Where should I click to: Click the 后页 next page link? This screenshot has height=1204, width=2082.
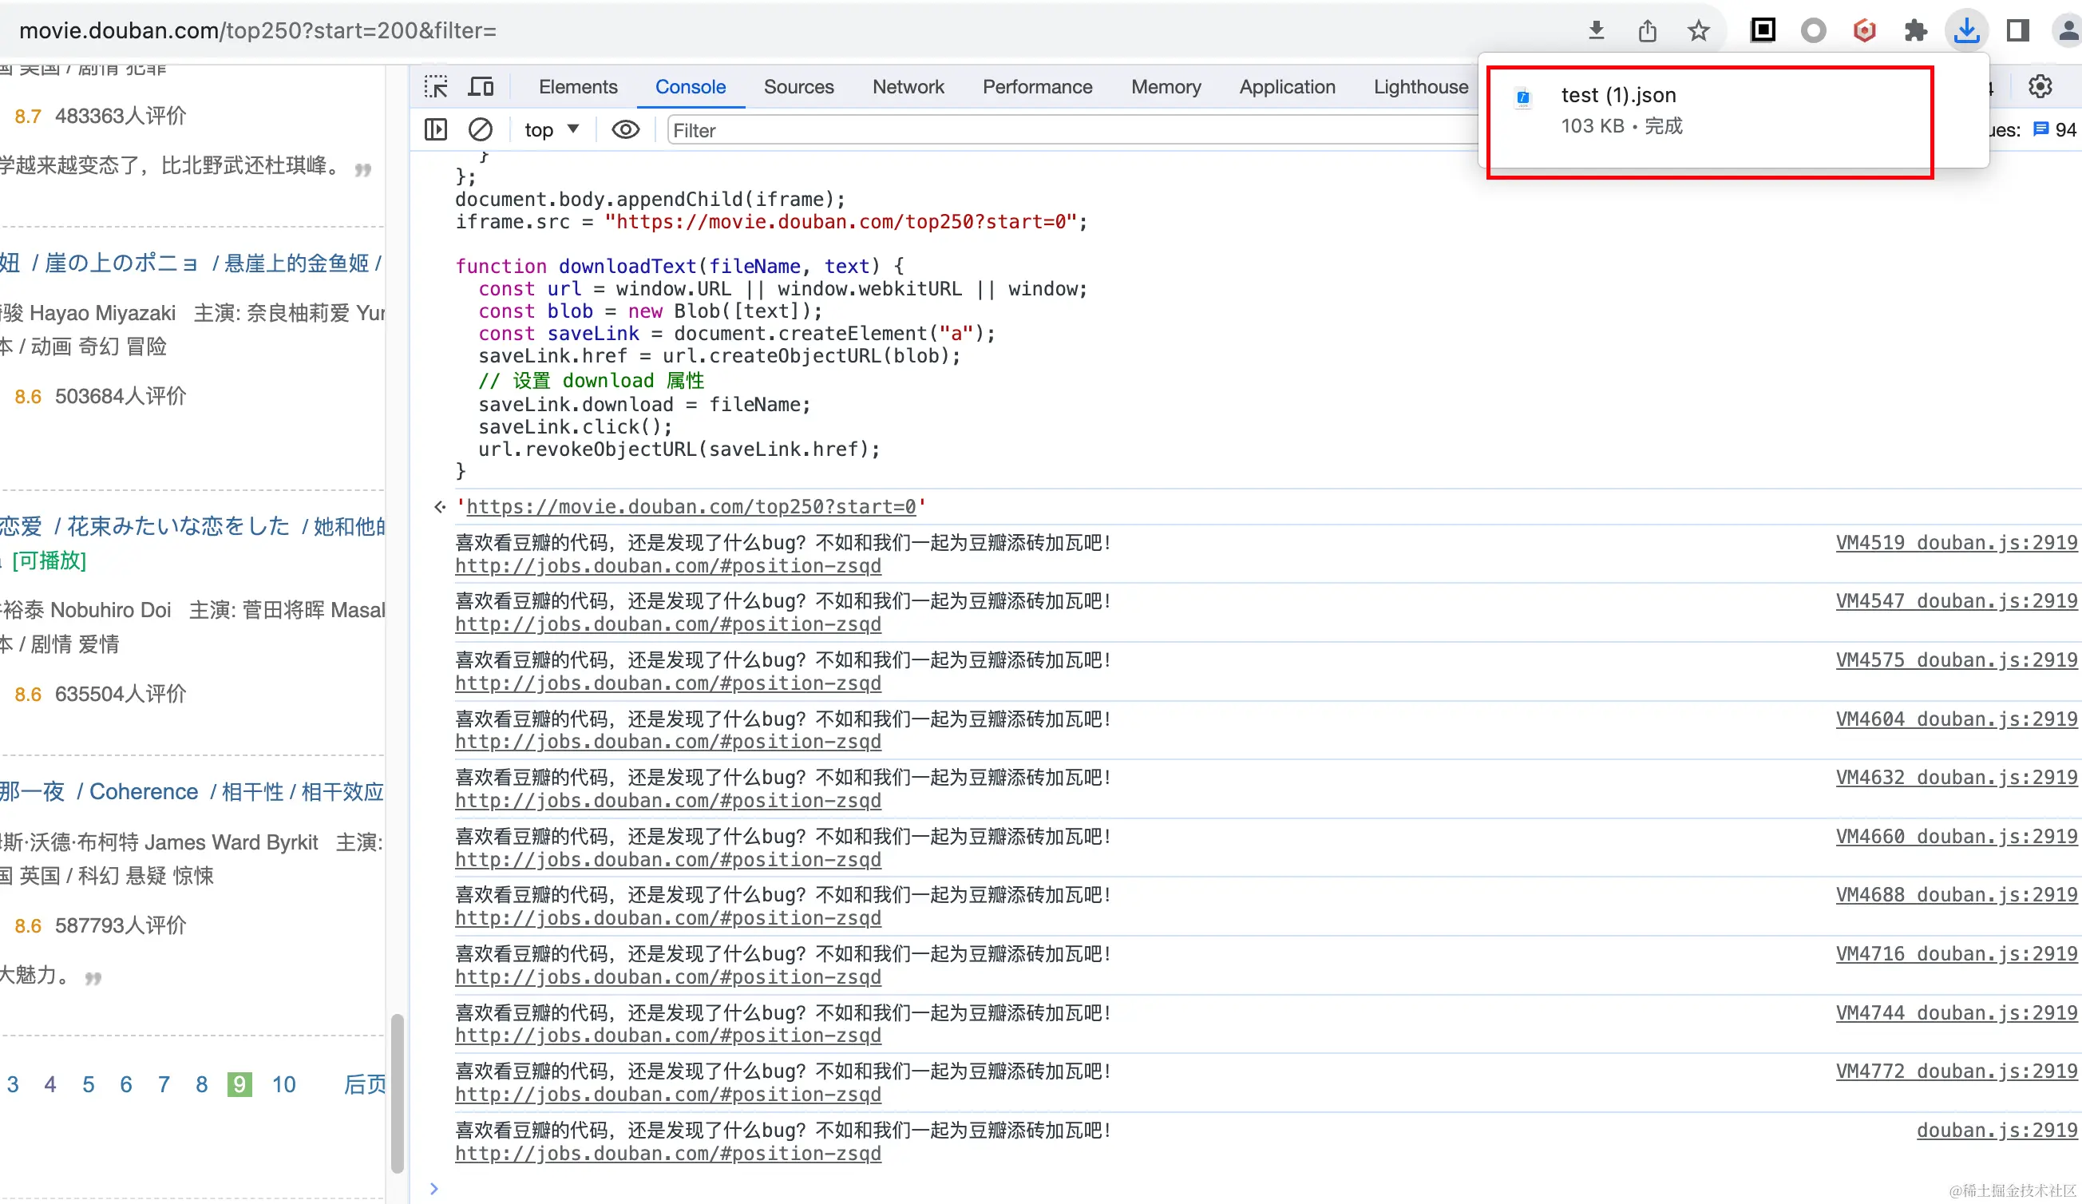pyautogui.click(x=364, y=1084)
